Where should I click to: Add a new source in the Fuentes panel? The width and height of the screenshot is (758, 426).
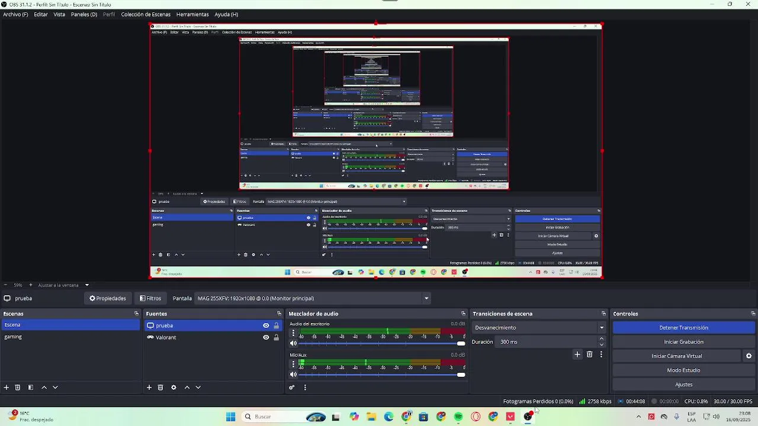coord(149,388)
